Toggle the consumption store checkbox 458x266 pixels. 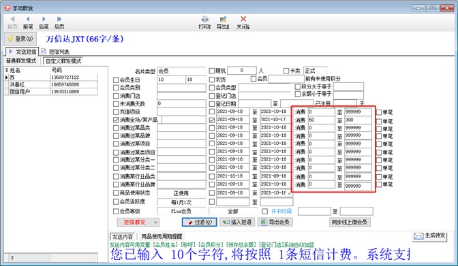(116, 96)
